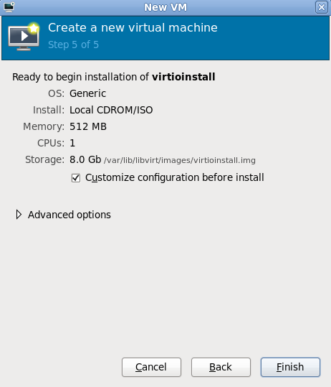Click the New VM window title icon
The height and width of the screenshot is (387, 331).
[9, 7]
